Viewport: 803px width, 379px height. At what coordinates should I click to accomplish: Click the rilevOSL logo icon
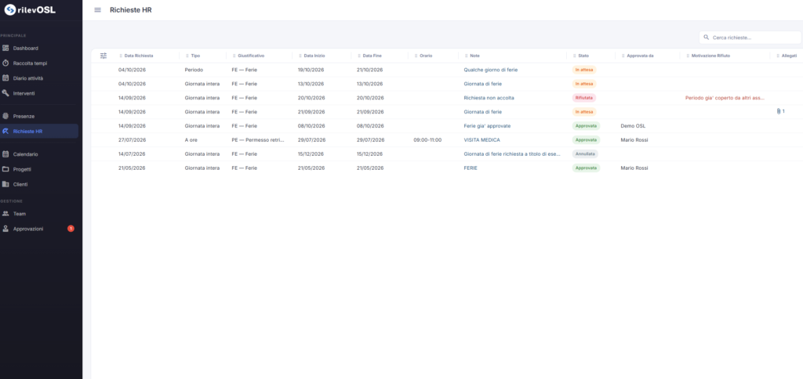tap(10, 9)
